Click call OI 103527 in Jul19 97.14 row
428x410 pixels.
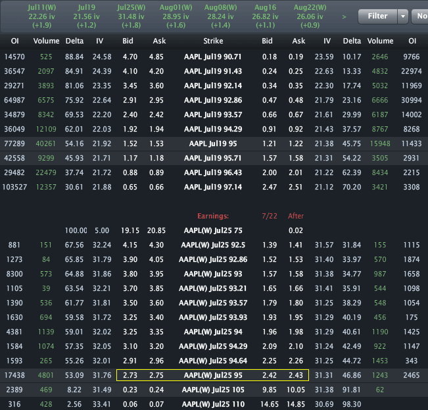tap(14, 187)
